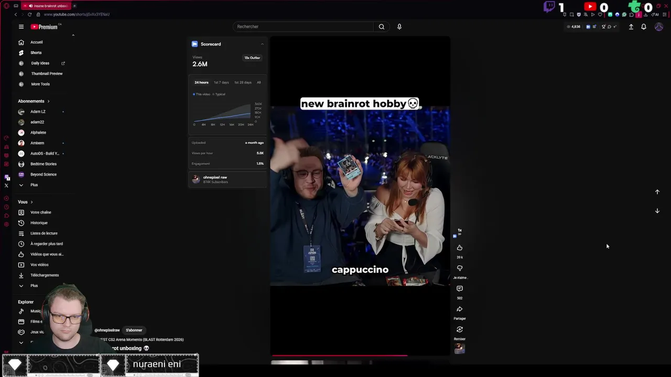Open the account avatar menu
671x377 pixels.
pos(659,27)
